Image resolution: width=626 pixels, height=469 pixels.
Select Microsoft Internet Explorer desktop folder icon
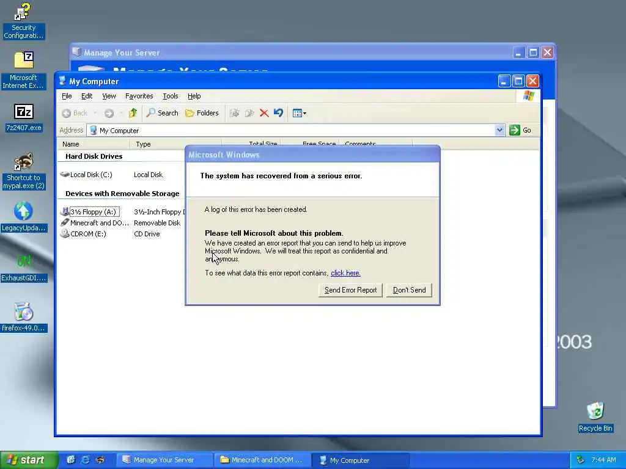pyautogui.click(x=23, y=70)
